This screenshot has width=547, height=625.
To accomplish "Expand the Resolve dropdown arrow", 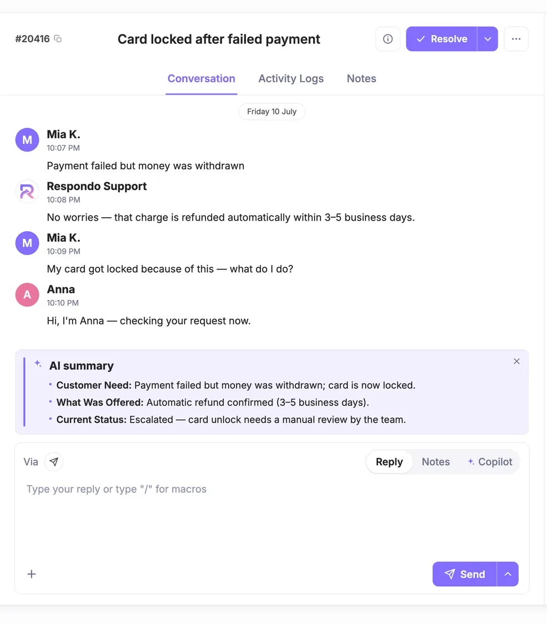I will pos(488,39).
